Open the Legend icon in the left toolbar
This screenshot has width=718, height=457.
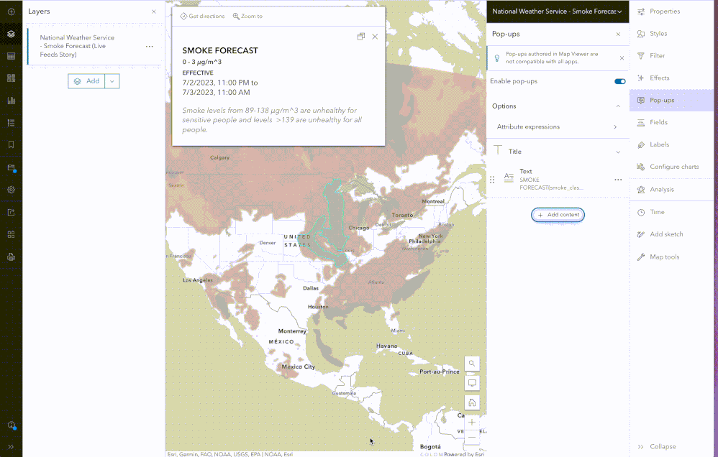point(11,123)
